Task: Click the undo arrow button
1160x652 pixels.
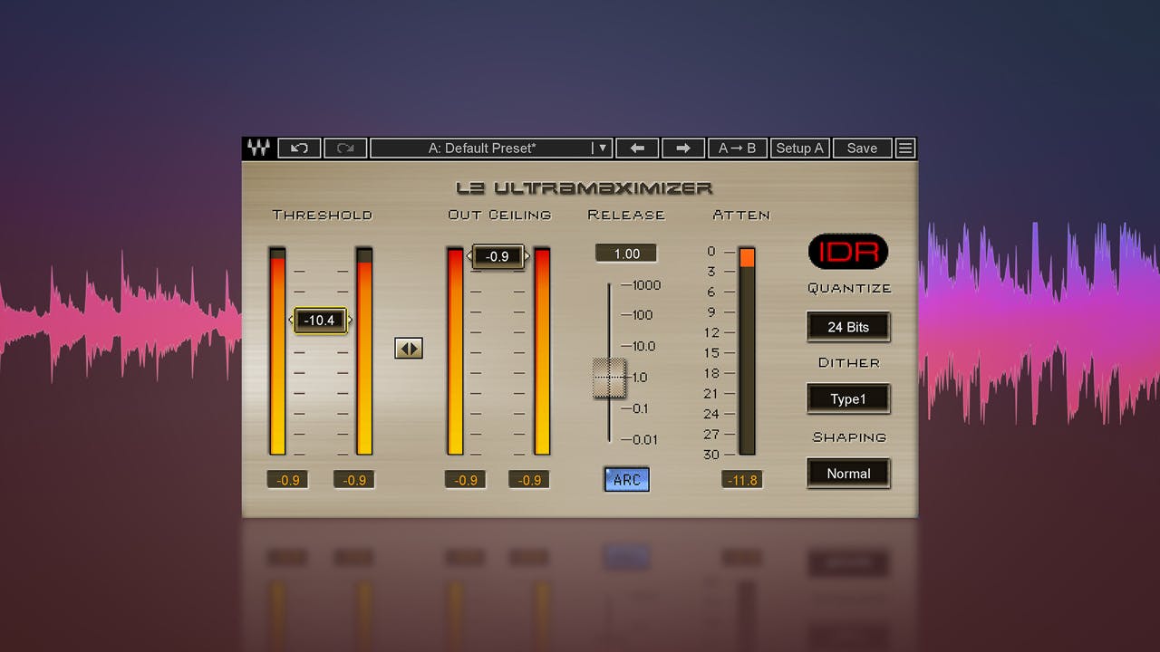Action: (x=299, y=149)
